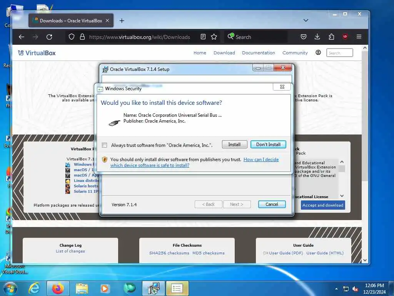Go back to previous page in Firefox
The image size is (394, 296).
[22, 37]
